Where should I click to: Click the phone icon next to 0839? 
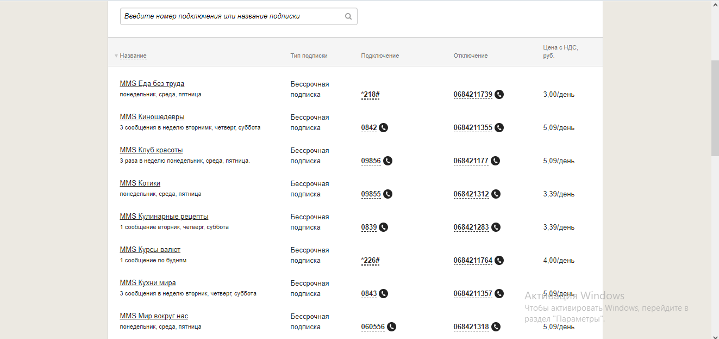coord(384,227)
